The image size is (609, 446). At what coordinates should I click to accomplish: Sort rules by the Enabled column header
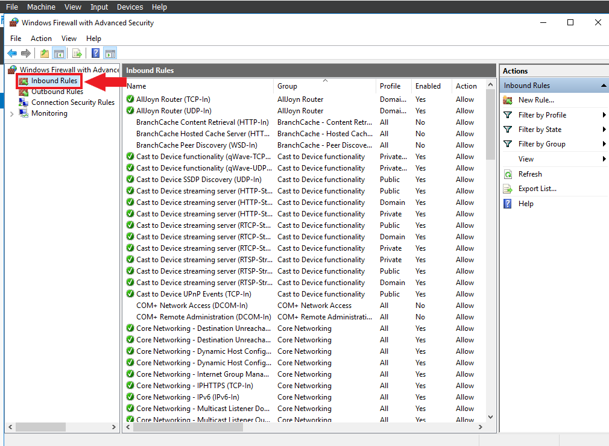point(428,86)
